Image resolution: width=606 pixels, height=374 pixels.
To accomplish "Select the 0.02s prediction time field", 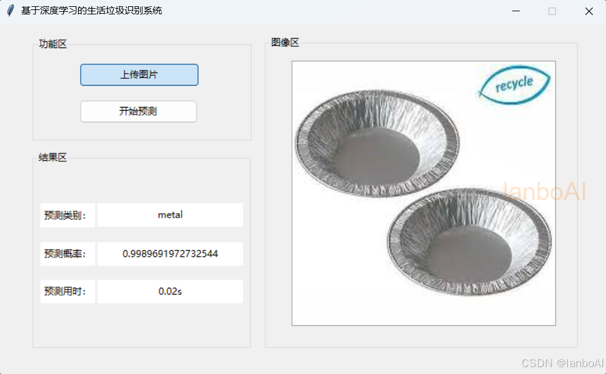I will [170, 291].
